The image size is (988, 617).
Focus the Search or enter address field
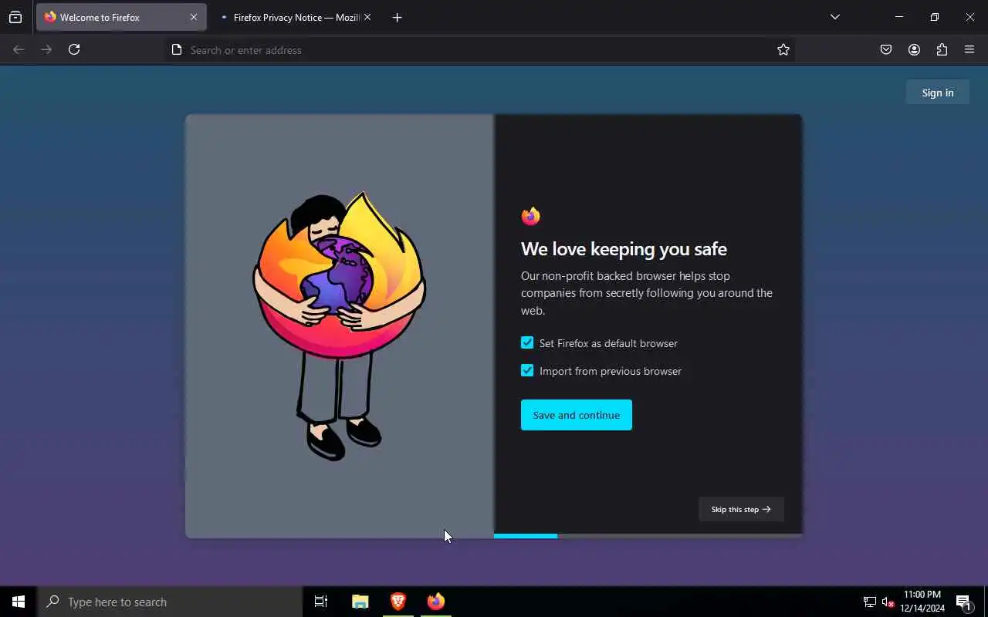point(479,50)
